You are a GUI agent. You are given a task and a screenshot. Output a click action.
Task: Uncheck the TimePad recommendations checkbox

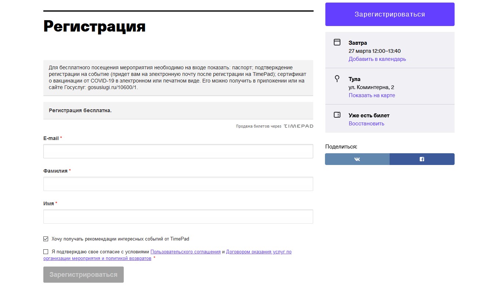tap(46, 239)
